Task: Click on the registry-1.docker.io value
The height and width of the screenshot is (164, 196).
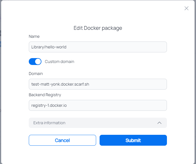Action: [x=49, y=105]
